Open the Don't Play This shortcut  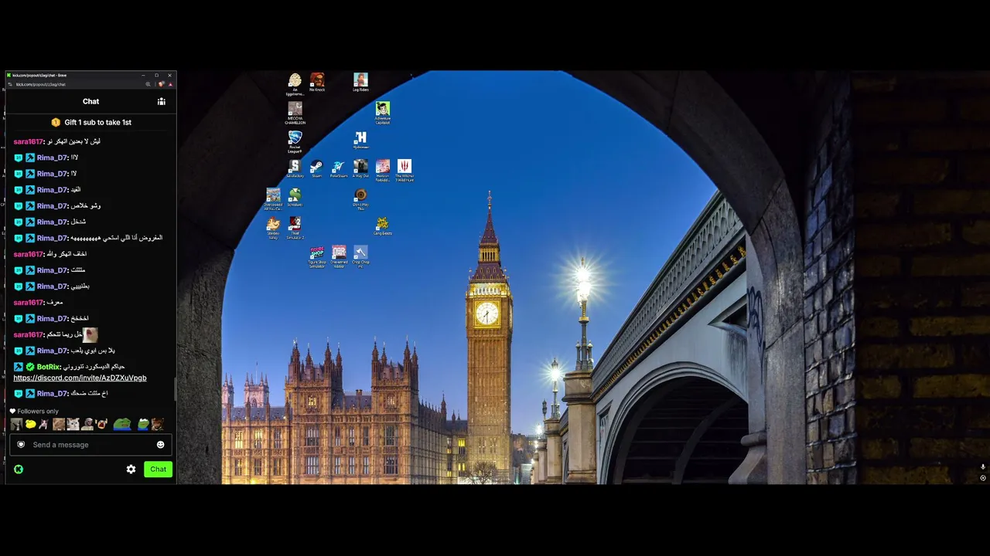pyautogui.click(x=360, y=199)
